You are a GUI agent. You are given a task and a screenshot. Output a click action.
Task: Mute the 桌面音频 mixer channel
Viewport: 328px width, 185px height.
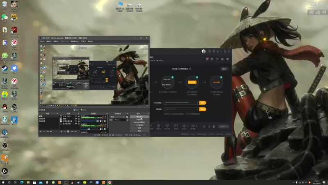click(x=101, y=129)
